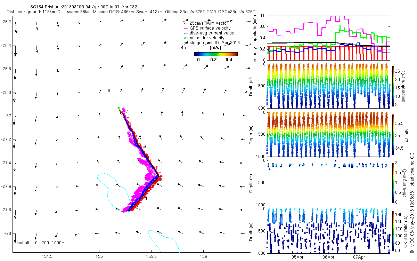Click the '35.5' tick on the salinity colorbar

coord(400,124)
